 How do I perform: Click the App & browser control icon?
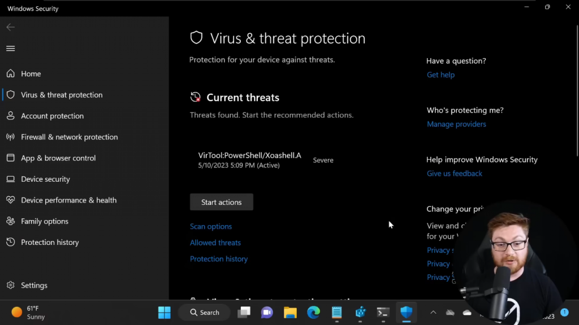(10, 158)
